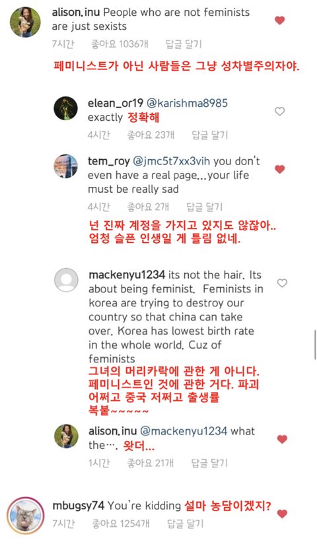Viewport: 317px width, 548px height.
Task: View likes 좋아요 1254개 on mbugsy74's comment
Action: point(121,524)
